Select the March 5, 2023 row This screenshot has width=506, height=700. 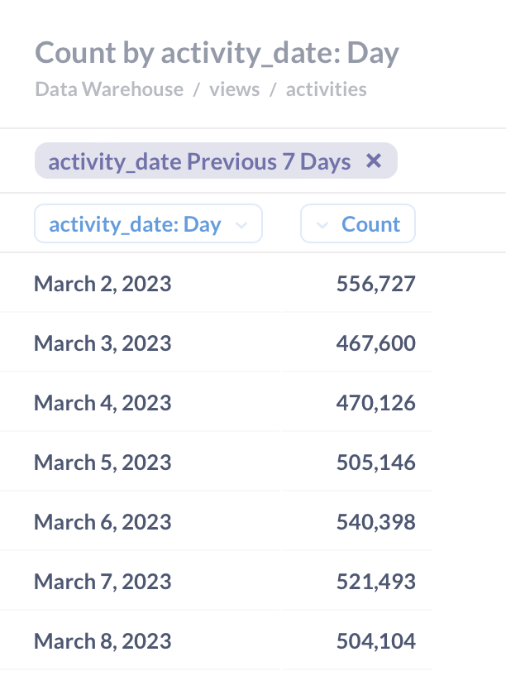click(103, 462)
